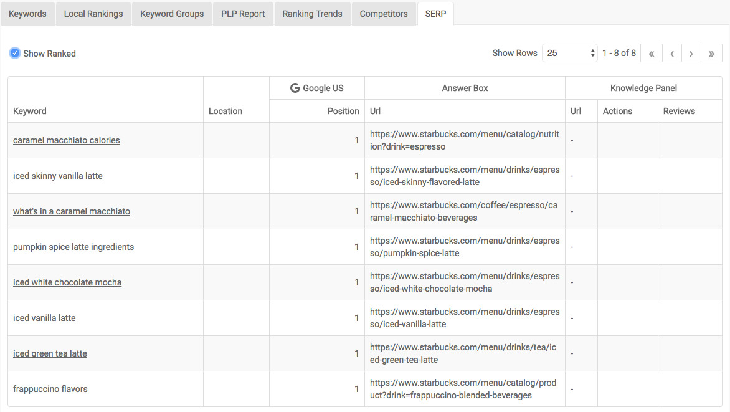Open the Competitors tab

click(384, 14)
